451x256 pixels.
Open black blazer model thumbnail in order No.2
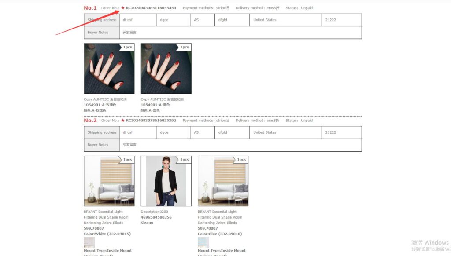(166, 181)
